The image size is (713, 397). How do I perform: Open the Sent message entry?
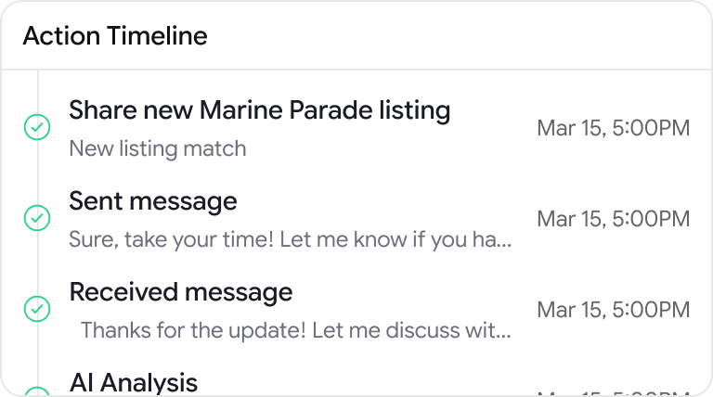pos(153,201)
